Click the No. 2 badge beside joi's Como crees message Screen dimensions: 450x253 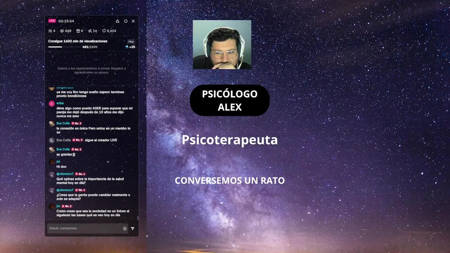(x=67, y=206)
